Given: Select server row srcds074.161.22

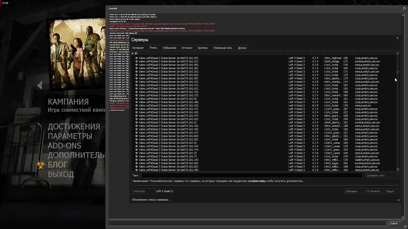Looking at the screenshot, I should click(x=265, y=82).
